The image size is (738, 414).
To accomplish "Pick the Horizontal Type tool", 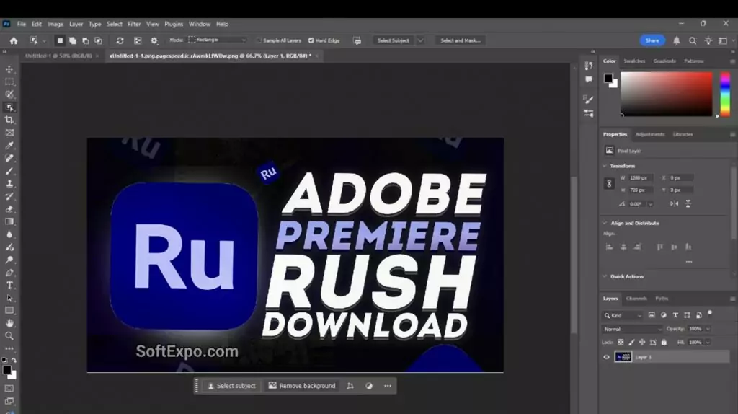I will tap(9, 285).
